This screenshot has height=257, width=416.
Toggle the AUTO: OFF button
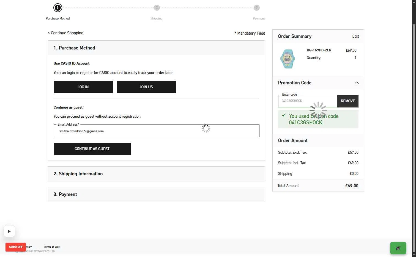[16, 247]
